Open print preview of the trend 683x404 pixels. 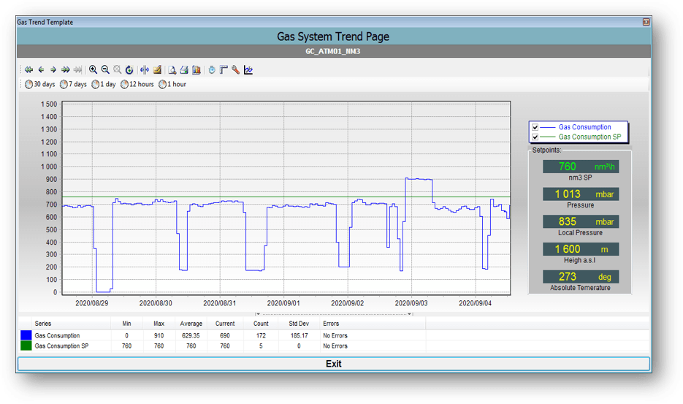click(x=172, y=69)
